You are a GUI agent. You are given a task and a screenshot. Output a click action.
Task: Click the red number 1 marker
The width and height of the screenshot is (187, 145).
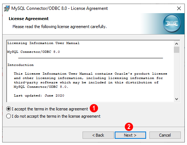point(94,108)
